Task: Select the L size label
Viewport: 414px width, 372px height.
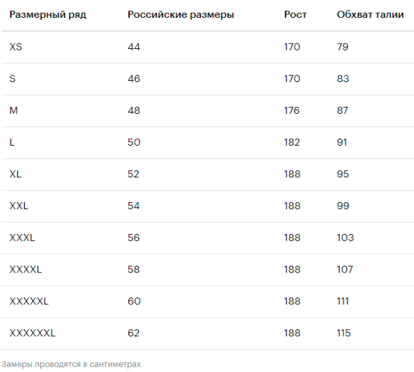Action: click(12, 142)
